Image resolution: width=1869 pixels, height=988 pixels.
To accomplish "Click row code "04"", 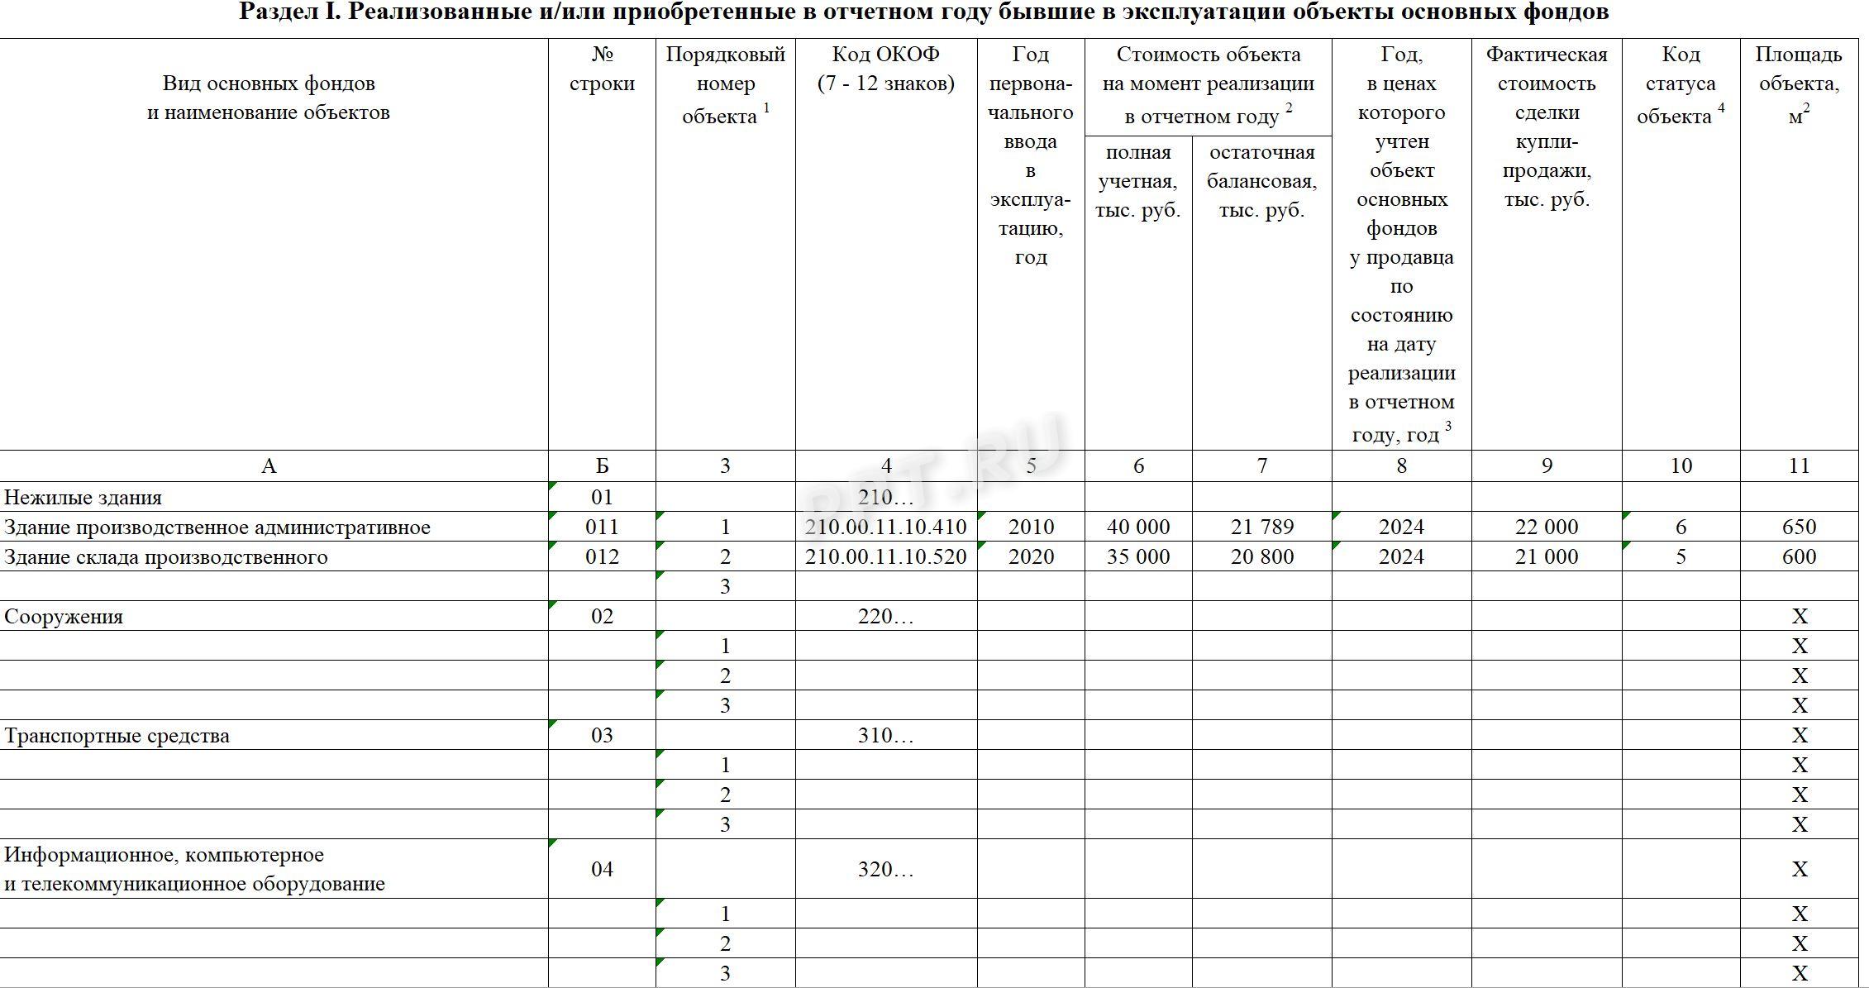I will [602, 870].
